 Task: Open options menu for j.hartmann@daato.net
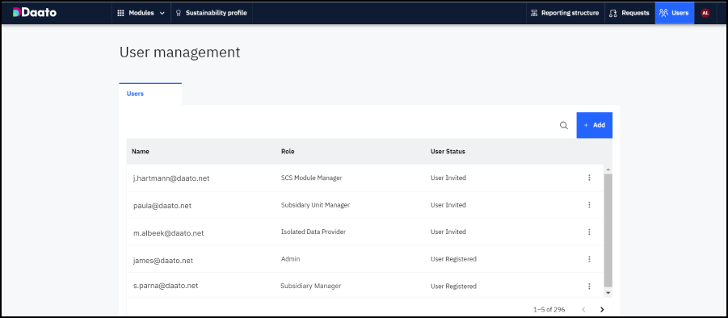(x=589, y=178)
